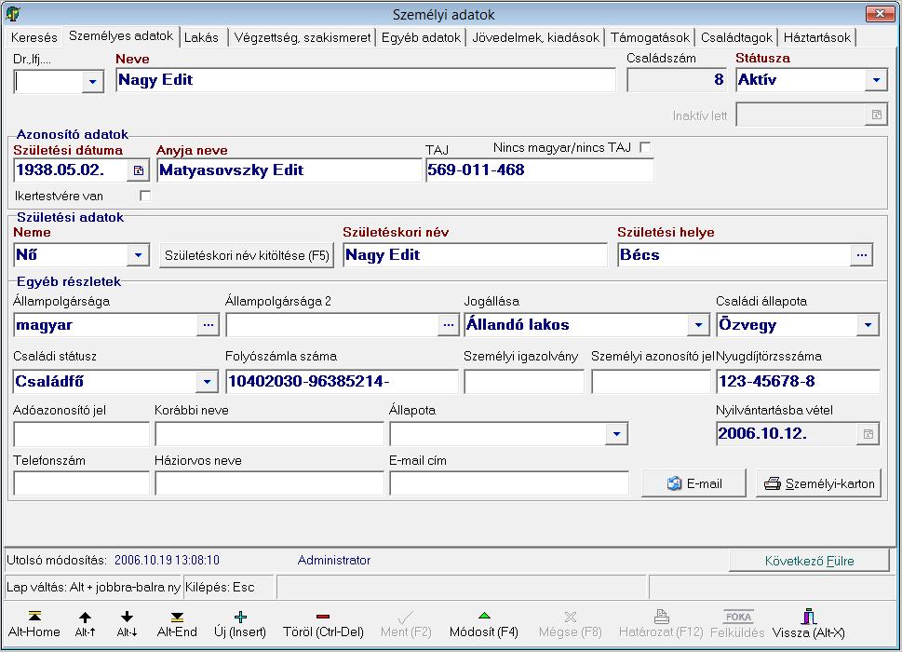Delete record with Töröl (Ctrl-Del)

pyautogui.click(x=323, y=624)
